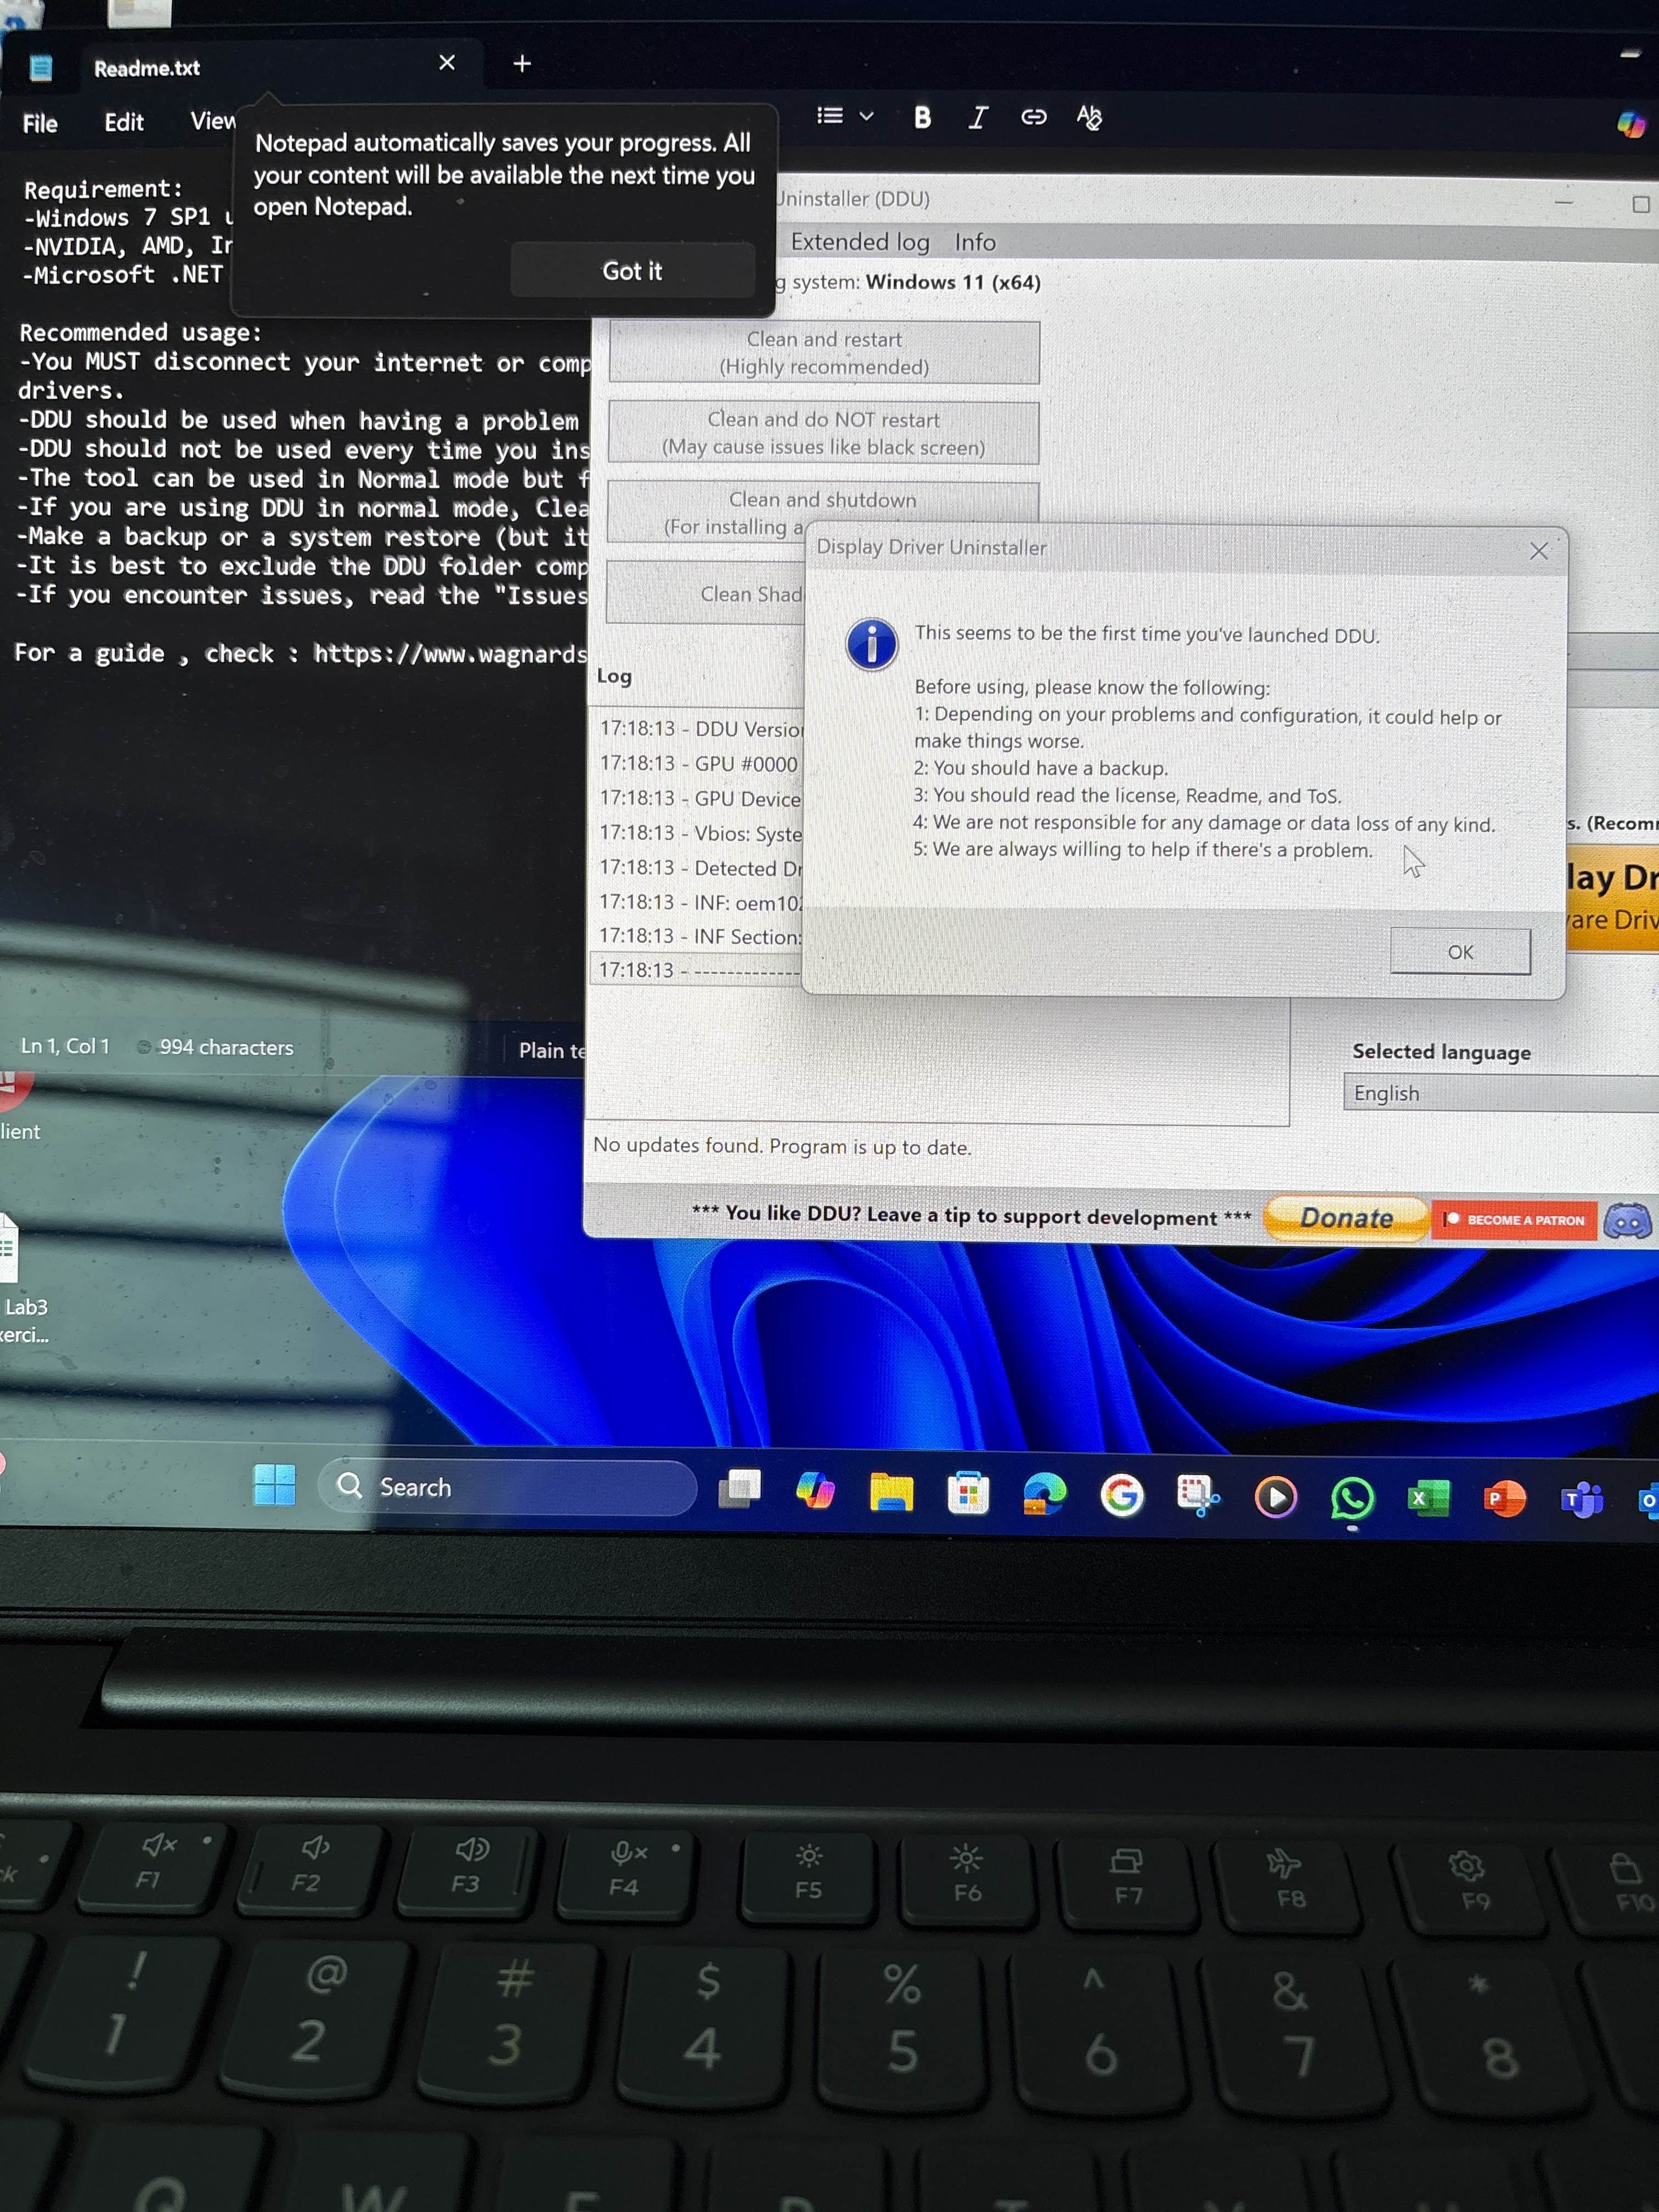1659x2212 pixels.
Task: Open the Extended log menu in DDU
Action: 860,242
